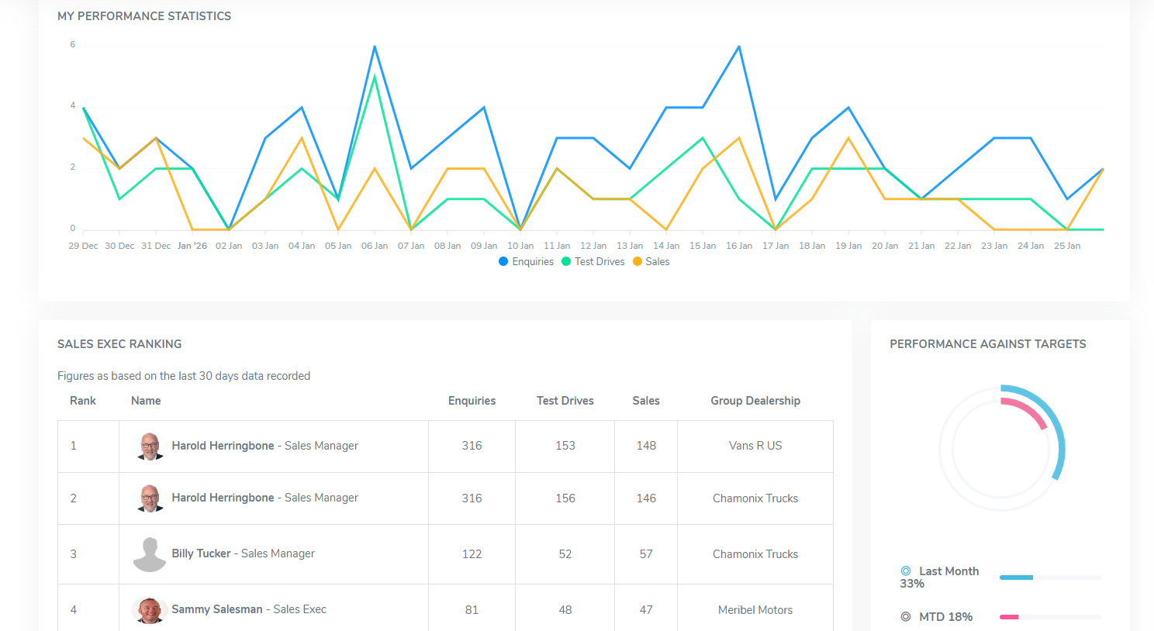Open Billy Tucker's name in the ranking table
This screenshot has width=1154, height=631.
(202, 553)
